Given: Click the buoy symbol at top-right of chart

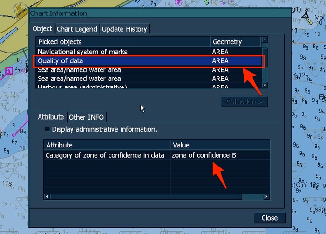Looking at the screenshot, I should coord(306,15).
